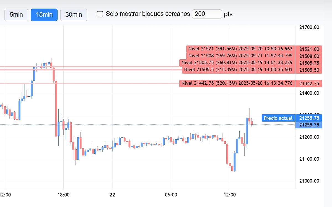This screenshot has width=332, height=207.
Task: Click the 21521.00 price axis tag
Action: tap(309, 49)
